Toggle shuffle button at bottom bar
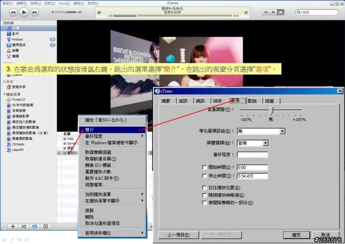 point(24,226)
